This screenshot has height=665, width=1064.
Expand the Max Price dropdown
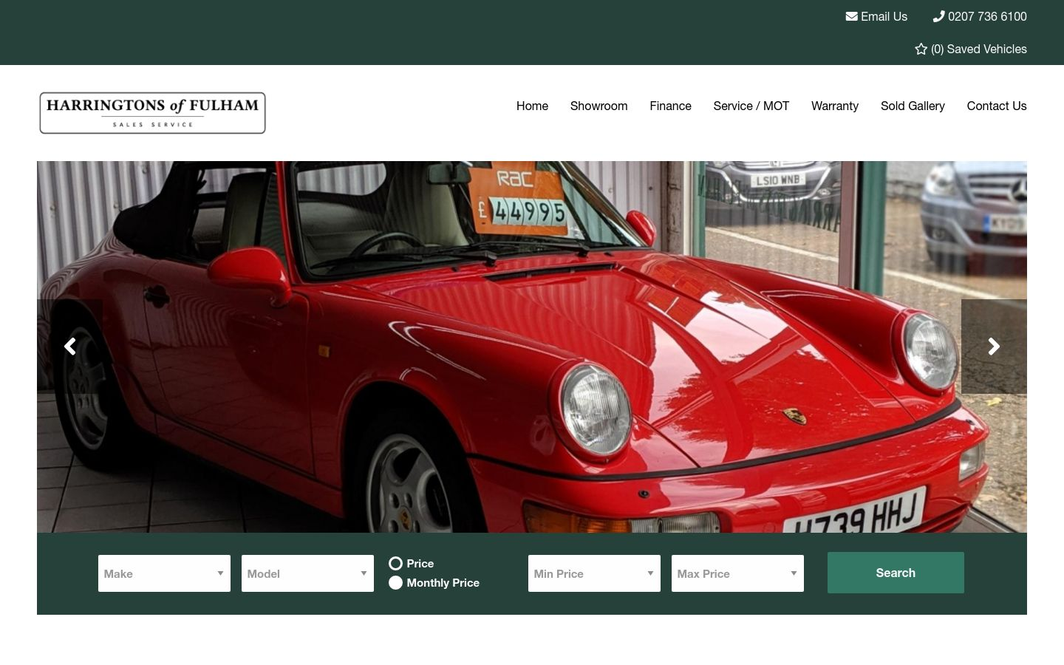pyautogui.click(x=737, y=573)
